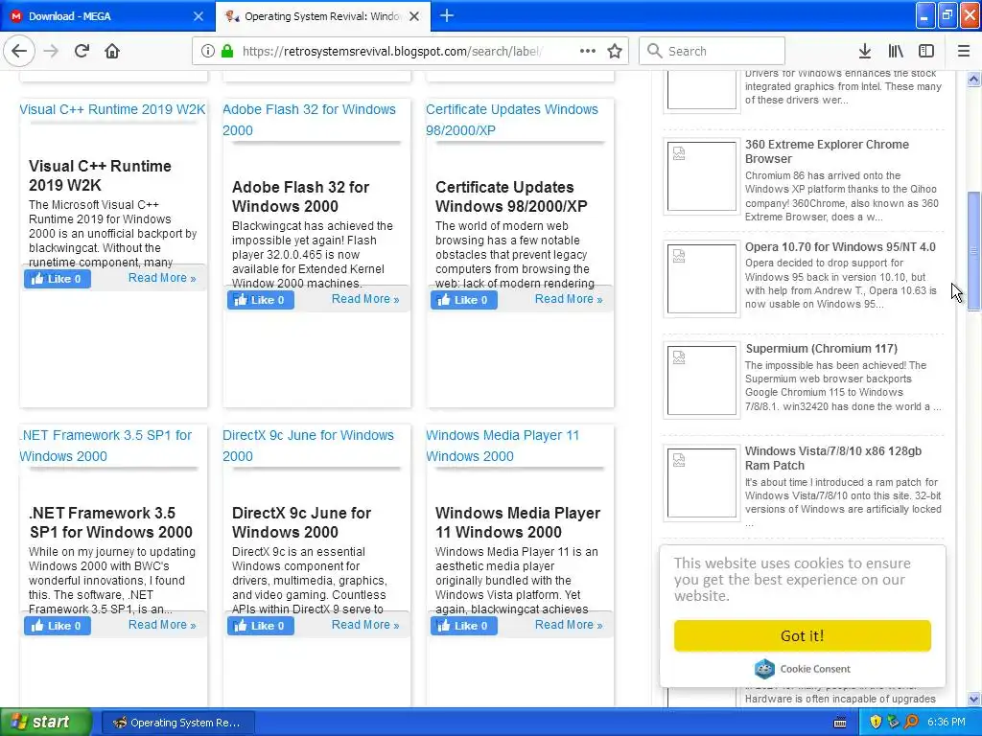Like the DirectX 9c June post
Image resolution: width=982 pixels, height=736 pixels.
click(261, 625)
